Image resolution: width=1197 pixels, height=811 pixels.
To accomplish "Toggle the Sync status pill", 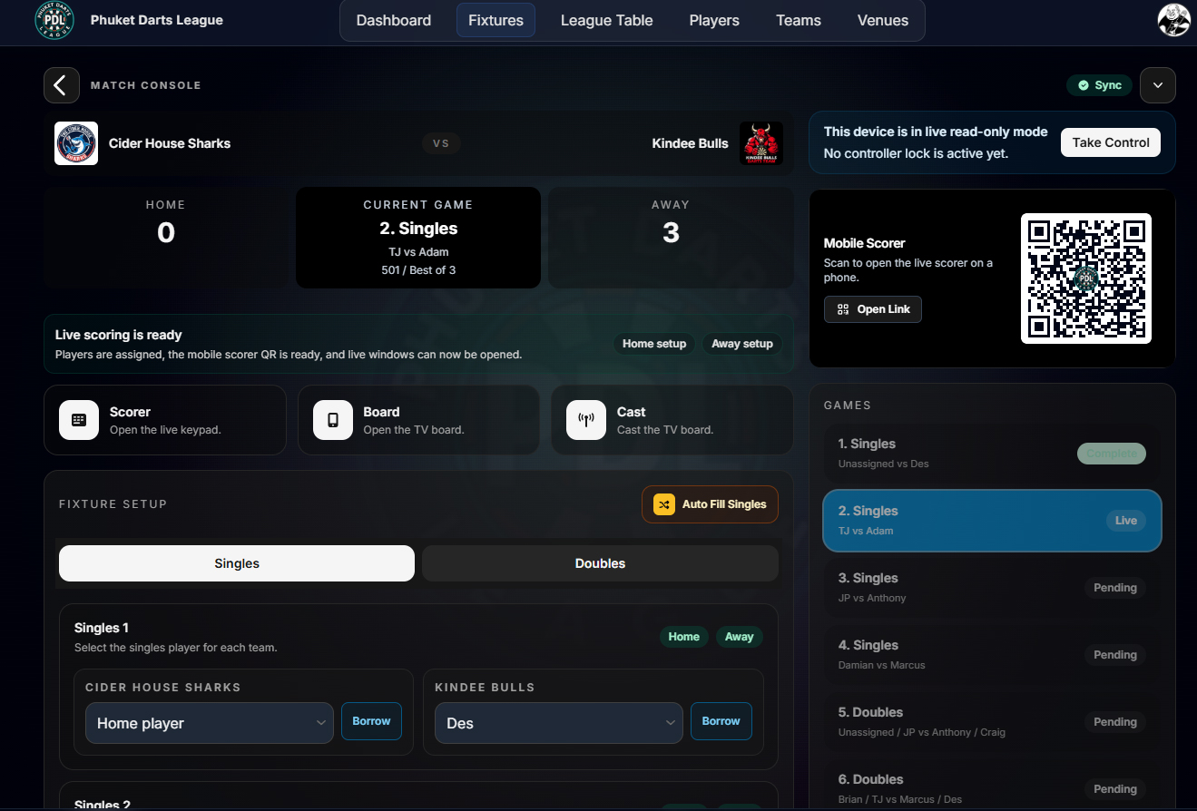I will [x=1099, y=85].
